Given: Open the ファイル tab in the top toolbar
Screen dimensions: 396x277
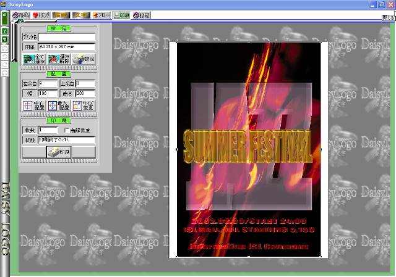Looking at the screenshot, I should tap(22, 15).
